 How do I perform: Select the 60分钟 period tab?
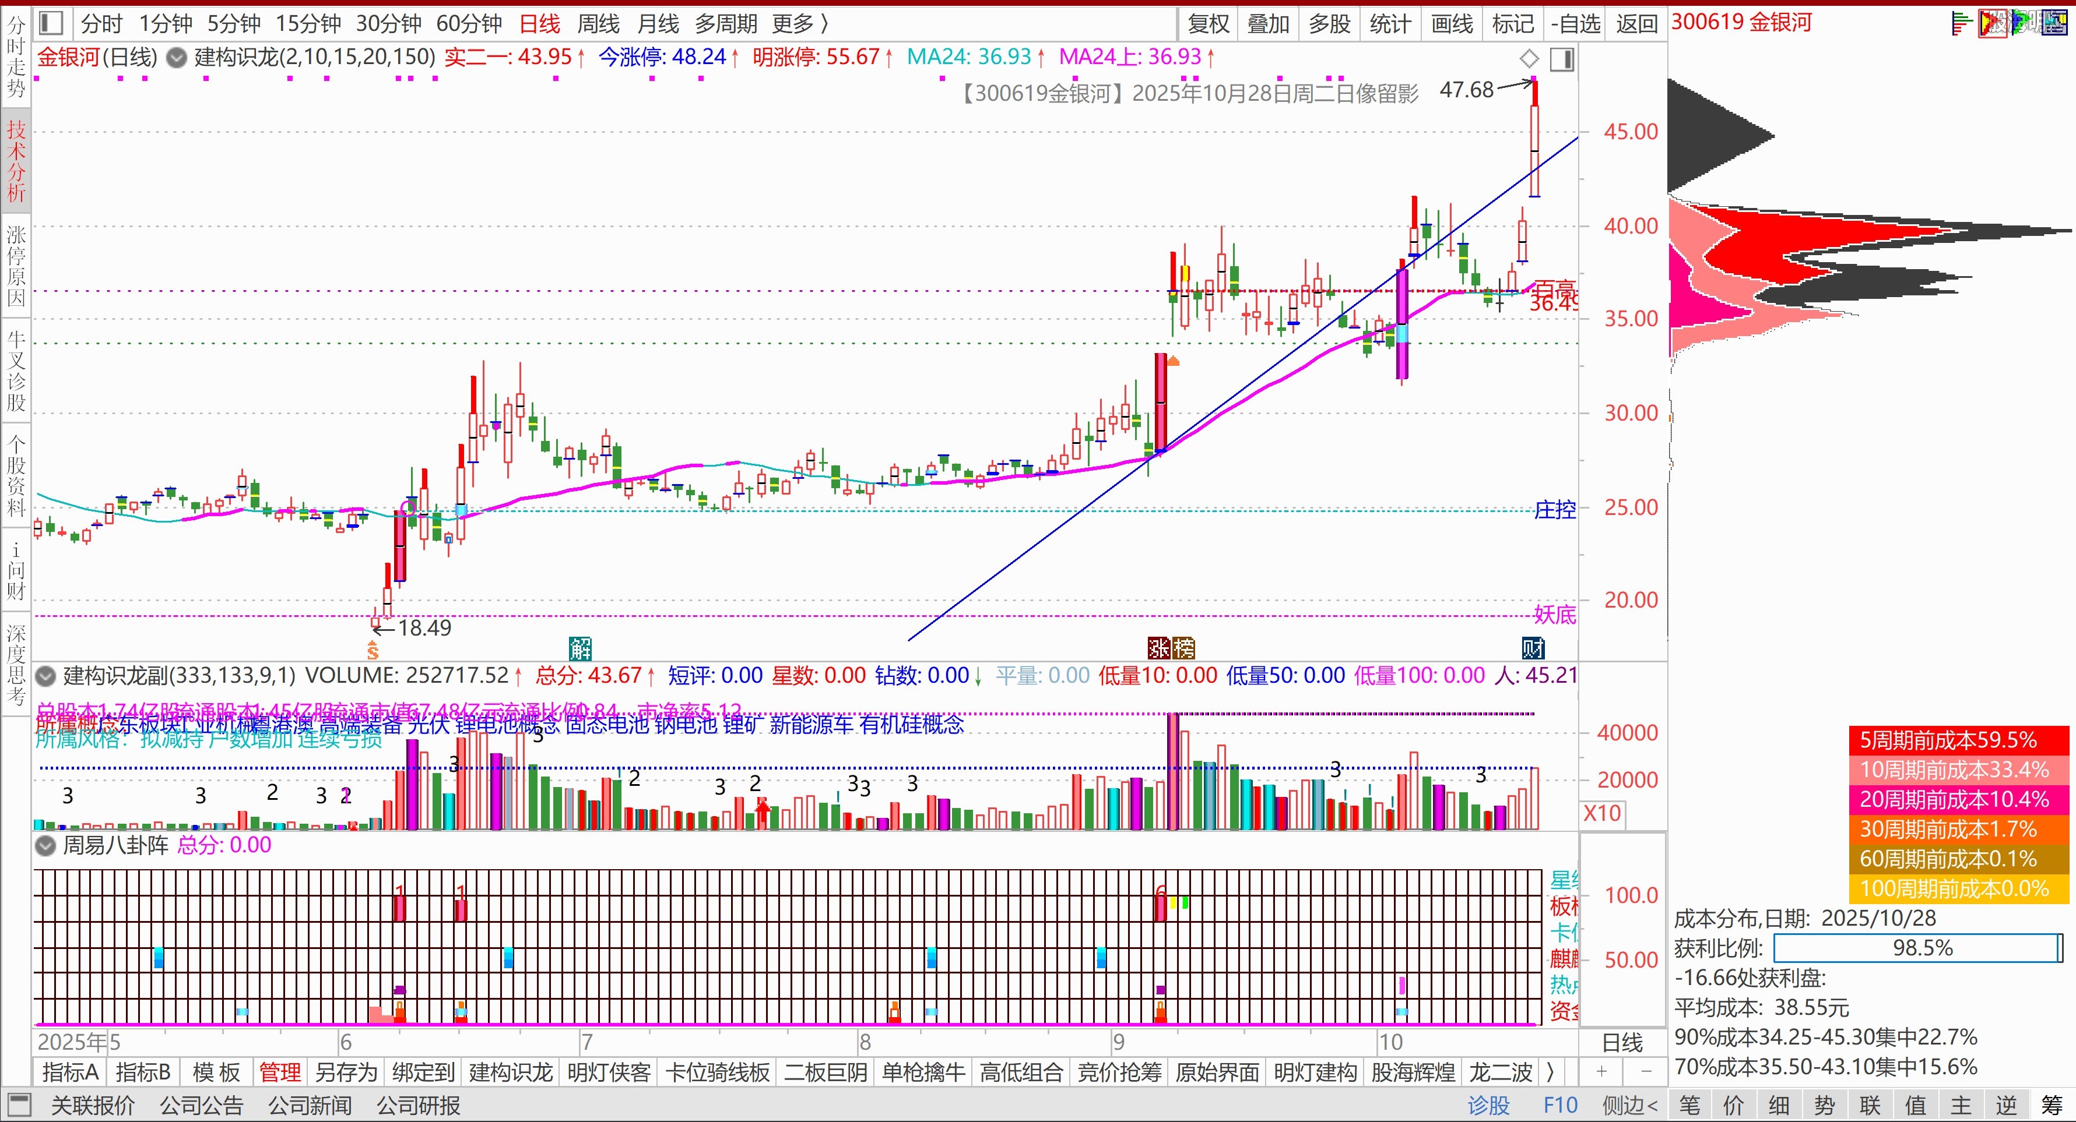[468, 23]
